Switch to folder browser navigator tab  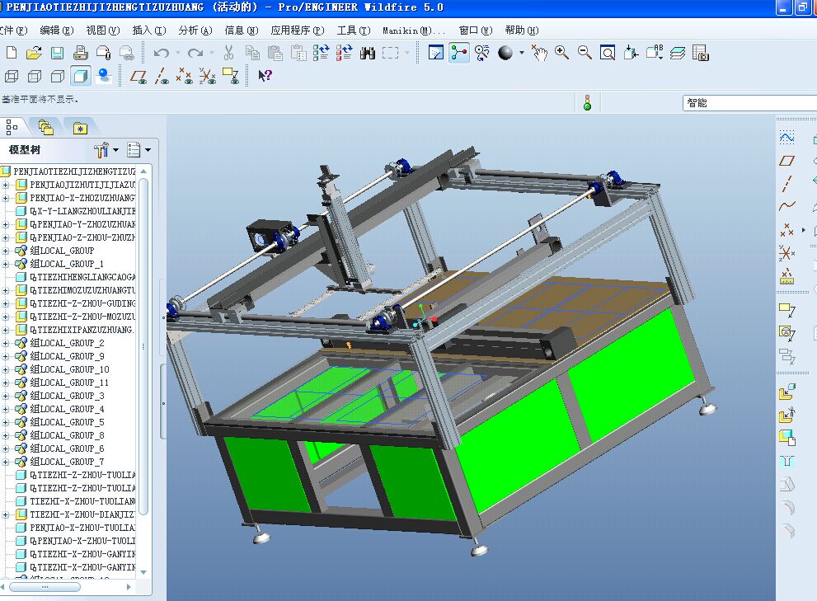click(46, 127)
